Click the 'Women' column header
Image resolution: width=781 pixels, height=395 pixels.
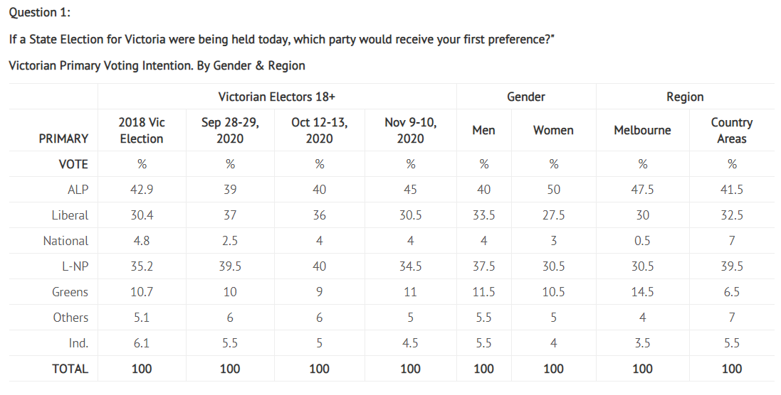(x=553, y=131)
